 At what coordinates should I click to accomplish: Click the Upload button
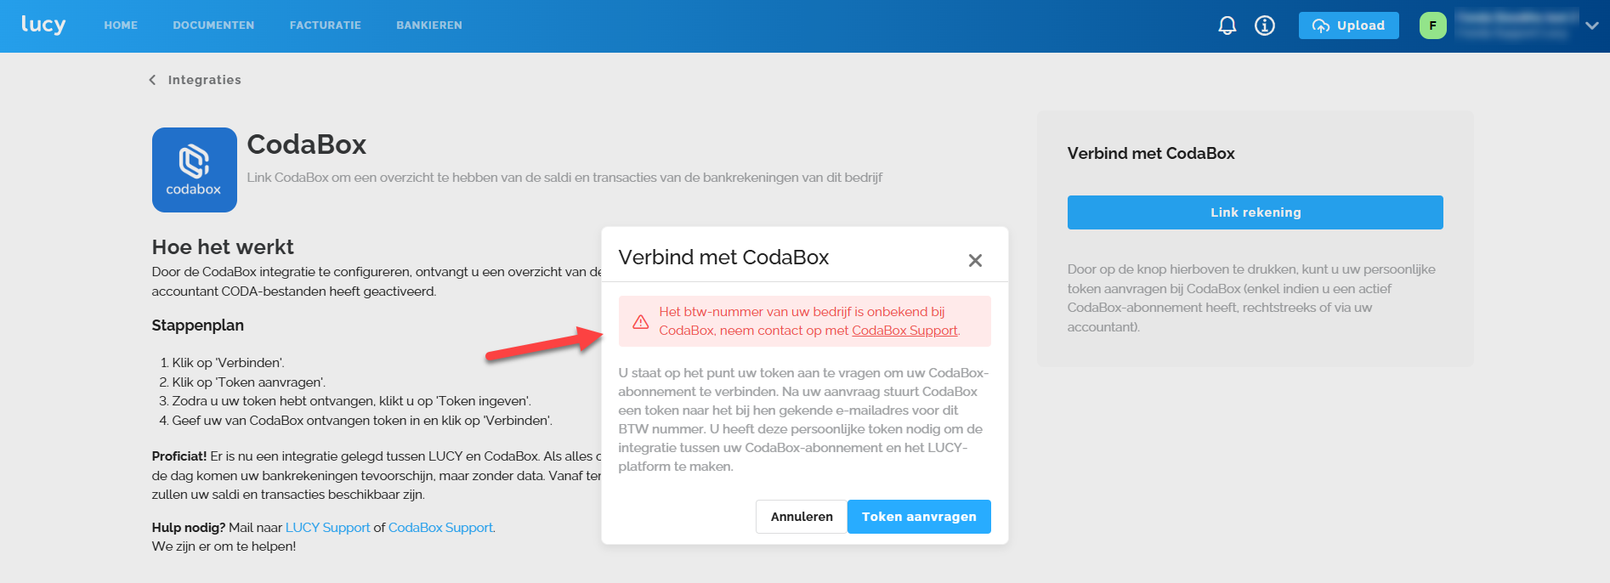[x=1348, y=25]
